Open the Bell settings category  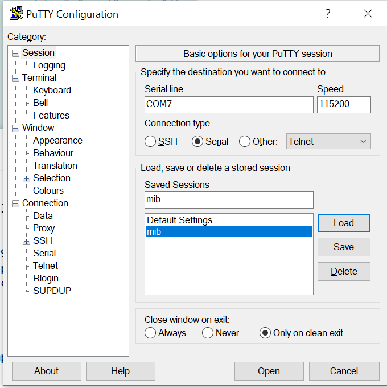[x=40, y=103]
